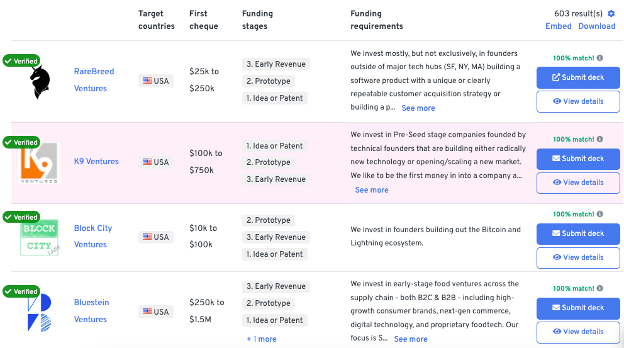
Task: Expand Bluestein requirements via See more
Action: pyautogui.click(x=411, y=339)
